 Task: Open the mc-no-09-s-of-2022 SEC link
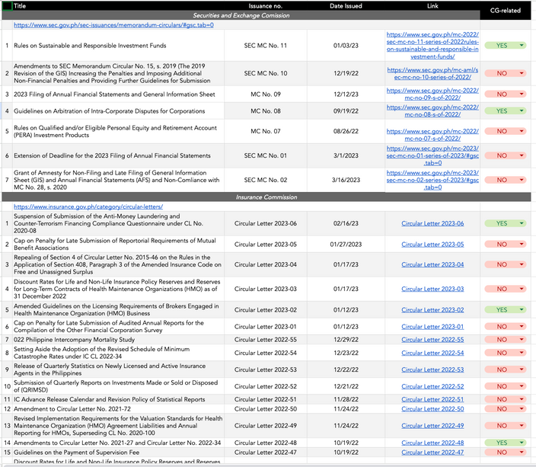pos(432,94)
